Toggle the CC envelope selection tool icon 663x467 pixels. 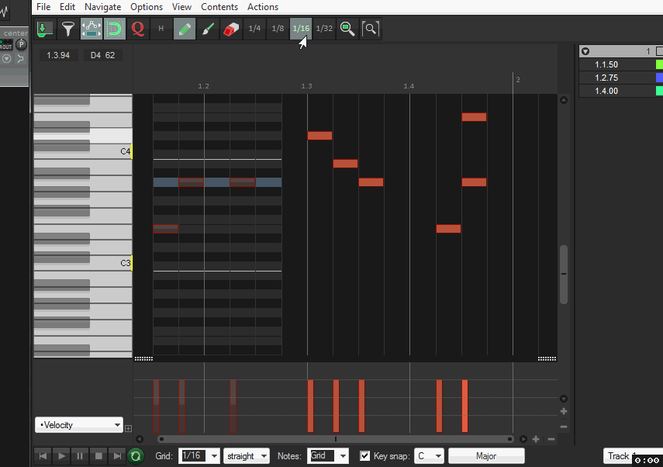coord(91,29)
